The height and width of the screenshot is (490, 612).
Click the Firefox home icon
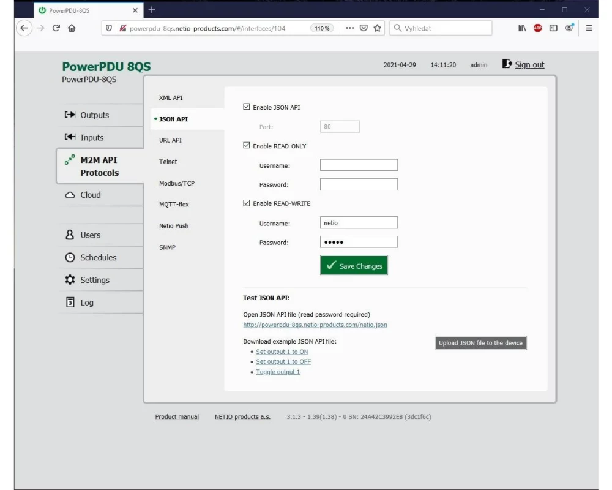click(x=72, y=28)
